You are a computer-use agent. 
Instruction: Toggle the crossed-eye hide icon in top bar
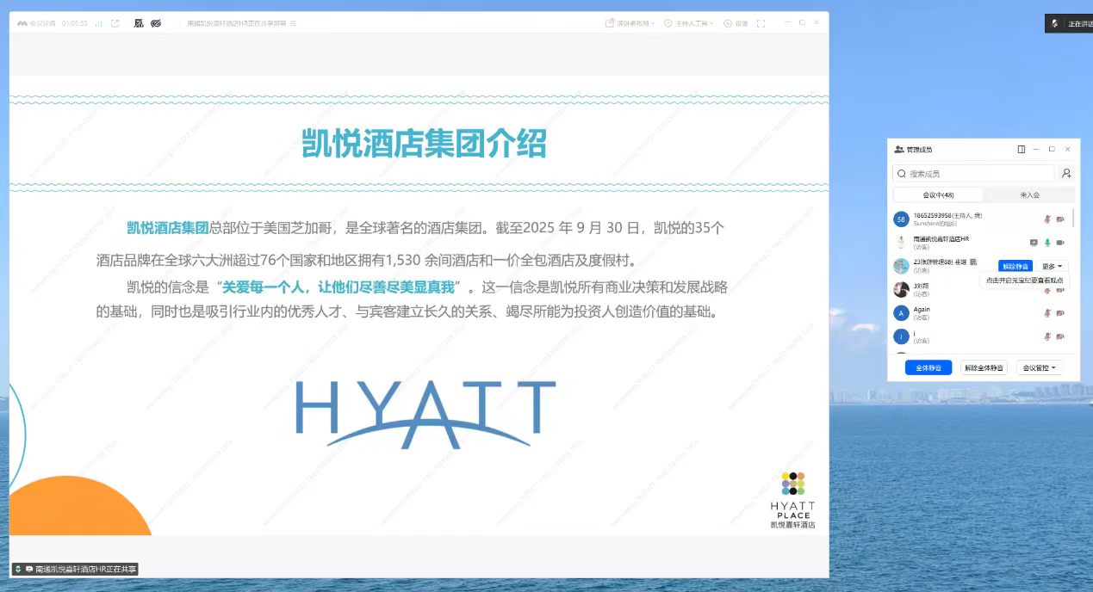click(156, 23)
